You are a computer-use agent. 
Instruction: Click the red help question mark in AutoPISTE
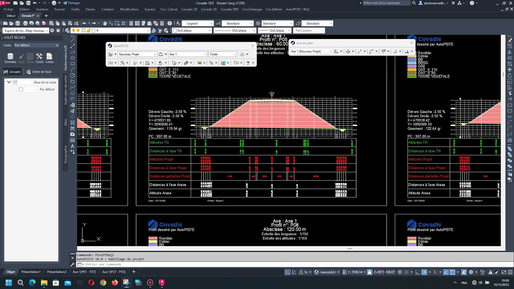[x=248, y=63]
